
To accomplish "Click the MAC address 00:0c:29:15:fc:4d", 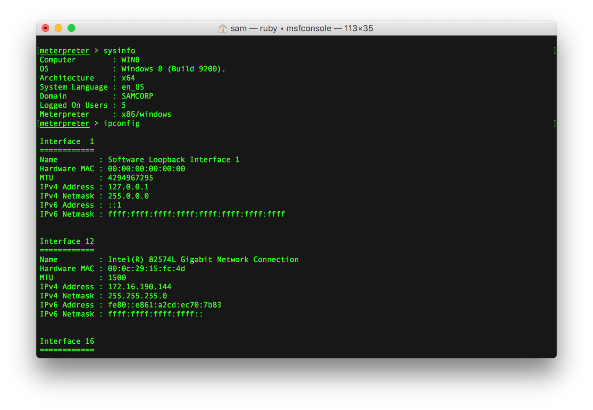I will click(x=146, y=269).
